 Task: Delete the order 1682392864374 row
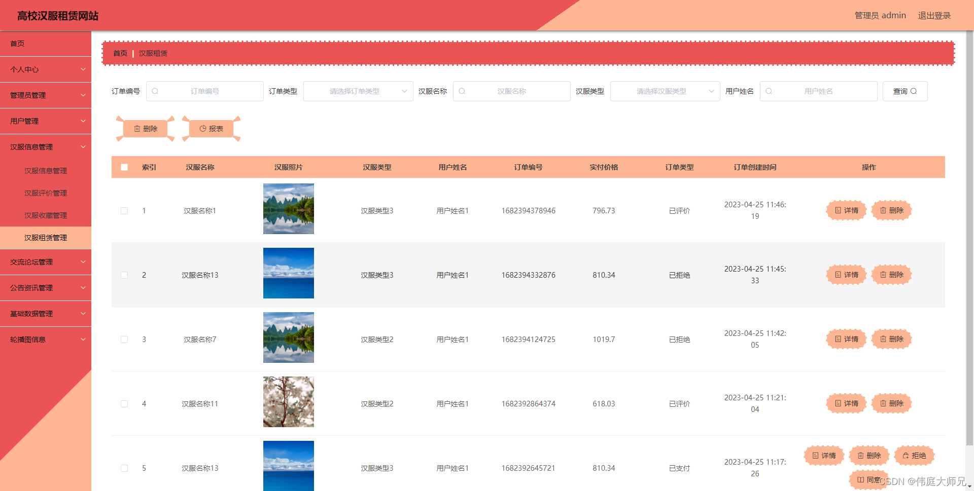[891, 403]
